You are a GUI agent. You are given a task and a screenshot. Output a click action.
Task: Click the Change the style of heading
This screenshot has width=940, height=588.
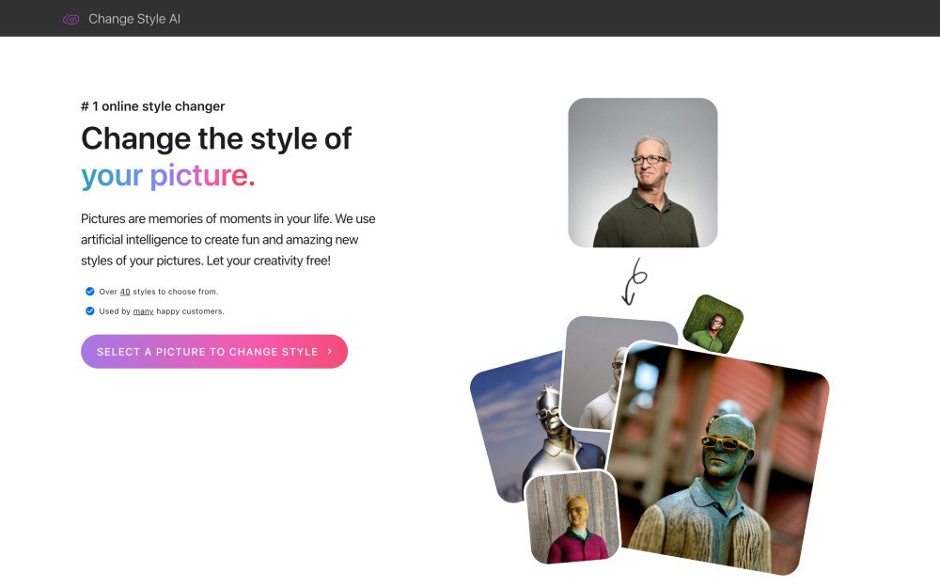point(216,138)
